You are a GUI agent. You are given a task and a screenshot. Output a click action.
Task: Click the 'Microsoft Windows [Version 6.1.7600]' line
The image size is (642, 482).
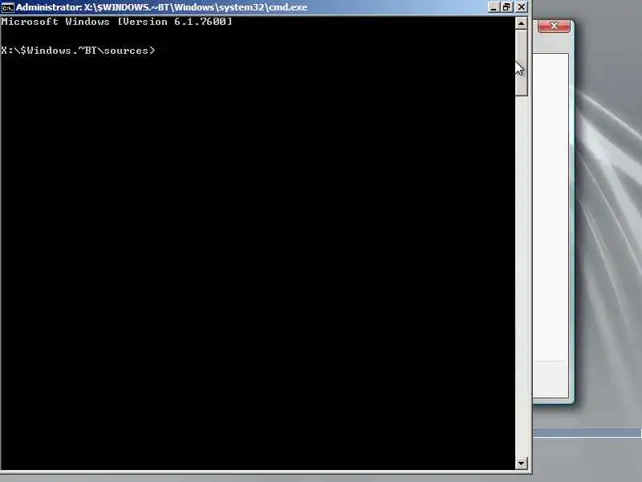click(116, 22)
